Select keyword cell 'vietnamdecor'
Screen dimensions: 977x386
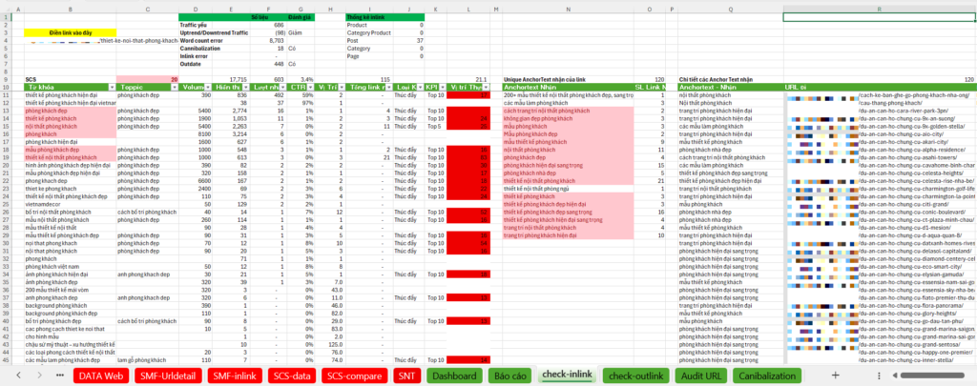(x=70, y=204)
